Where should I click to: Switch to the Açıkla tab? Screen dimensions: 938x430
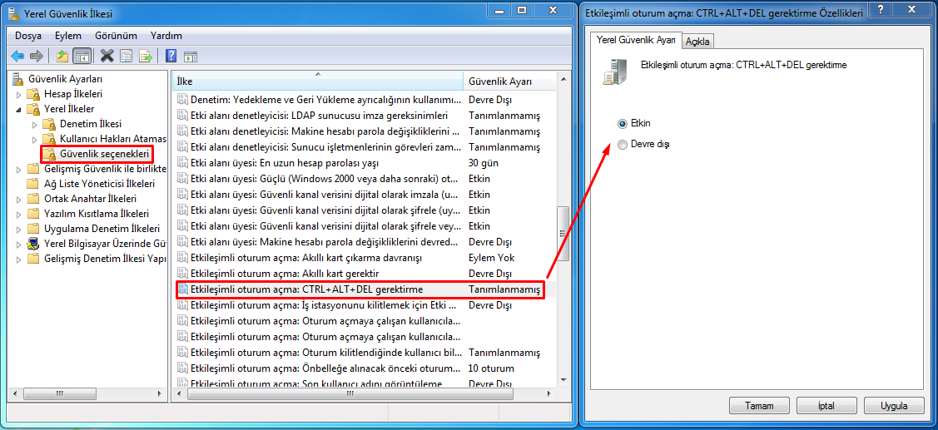point(697,42)
